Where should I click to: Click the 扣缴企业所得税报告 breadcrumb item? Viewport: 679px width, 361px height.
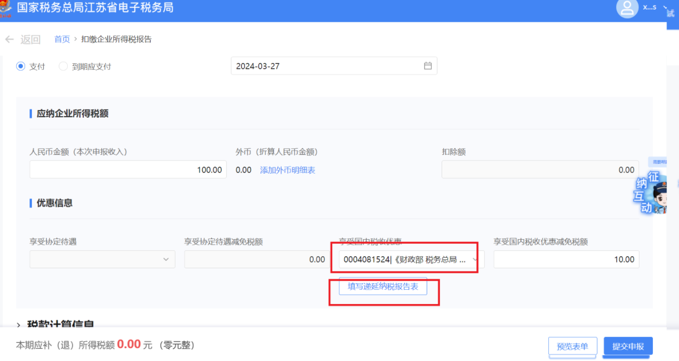pyautogui.click(x=116, y=39)
